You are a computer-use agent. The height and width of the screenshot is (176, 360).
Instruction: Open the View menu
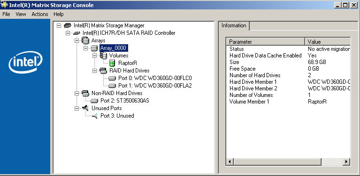coord(21,14)
